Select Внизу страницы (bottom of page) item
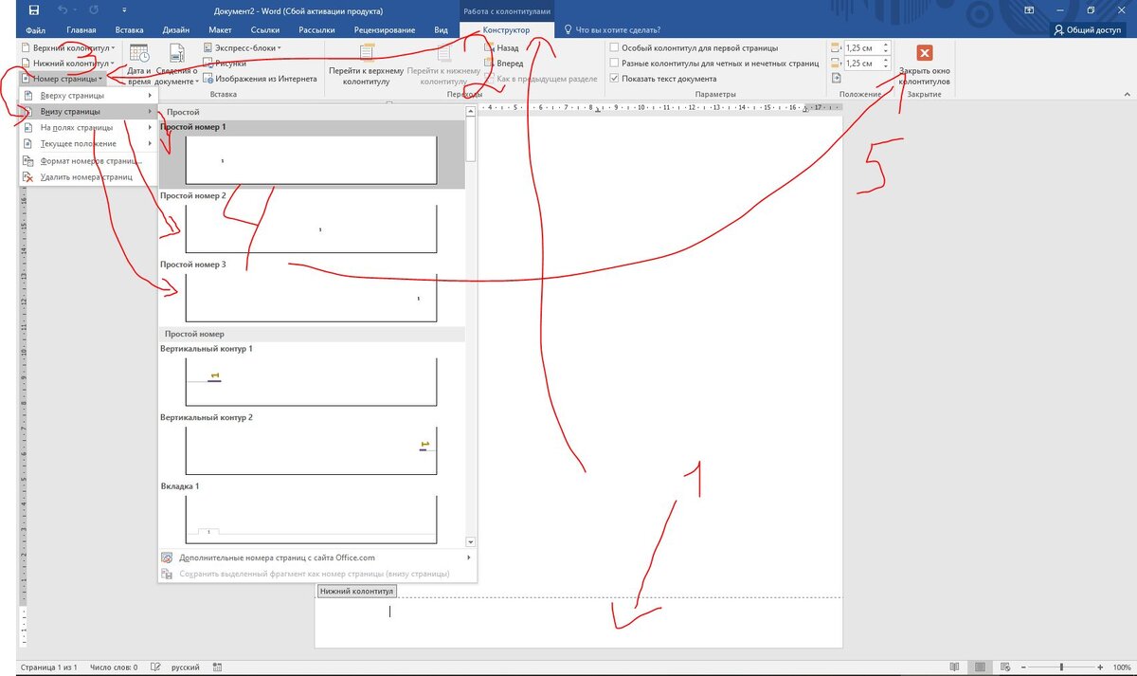This screenshot has width=1137, height=676. pyautogui.click(x=89, y=112)
